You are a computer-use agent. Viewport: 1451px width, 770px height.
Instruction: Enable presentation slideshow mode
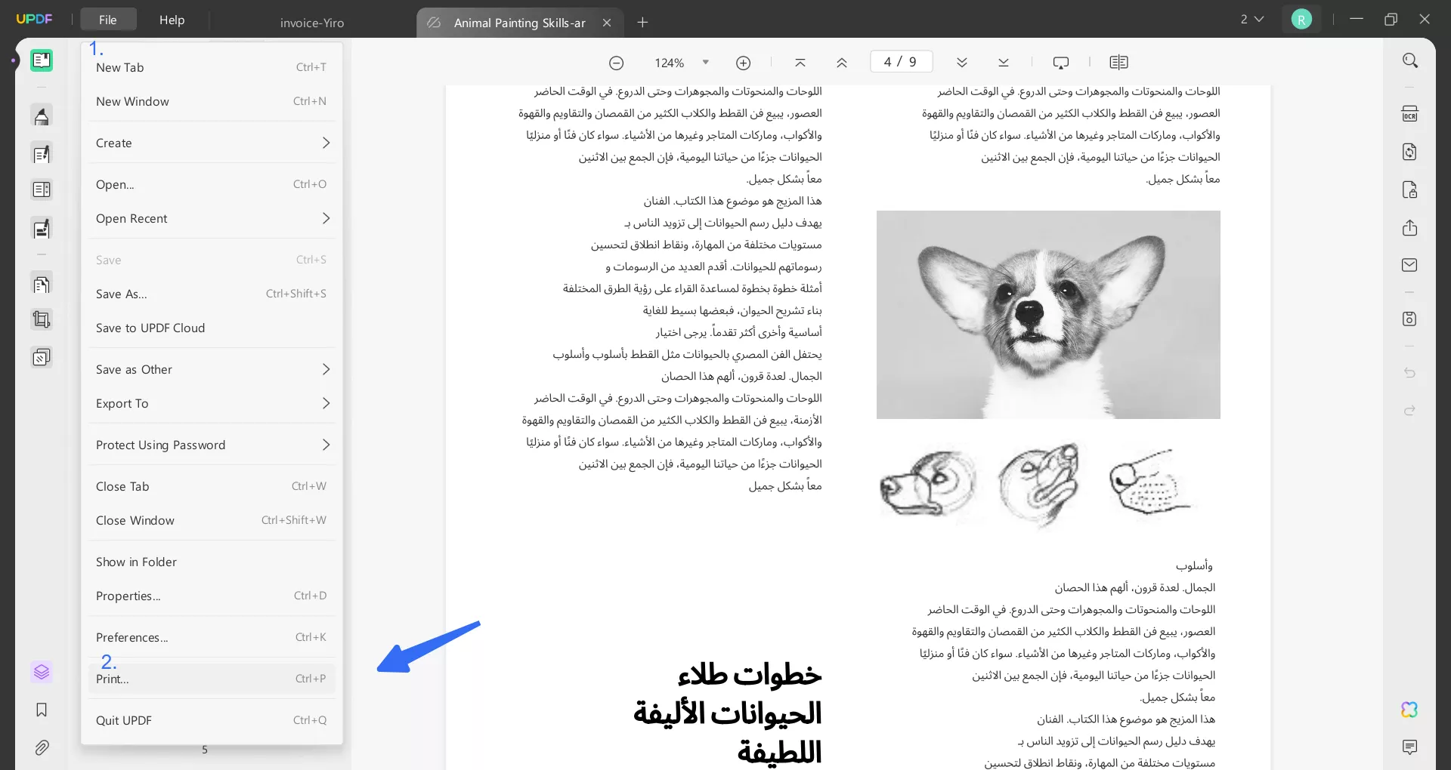[1061, 62]
